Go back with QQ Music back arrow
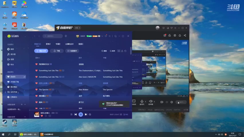The width and height of the screenshot is (244, 137). tap(35, 36)
